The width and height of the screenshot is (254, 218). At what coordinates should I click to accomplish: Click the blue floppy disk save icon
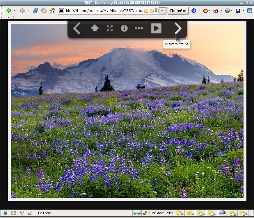coord(238,11)
